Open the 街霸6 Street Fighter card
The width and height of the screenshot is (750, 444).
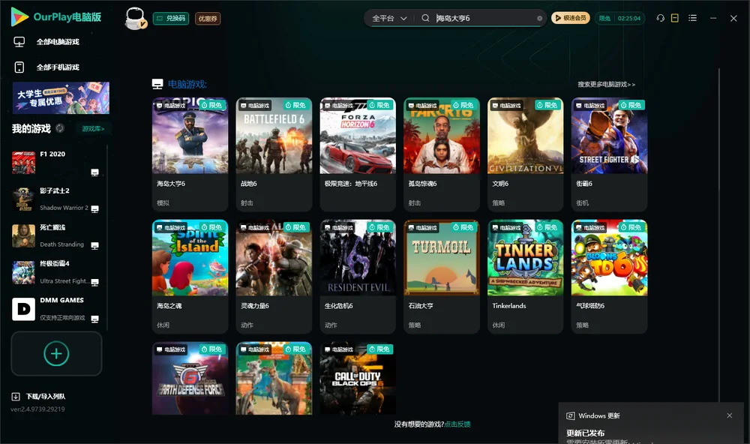pos(609,154)
